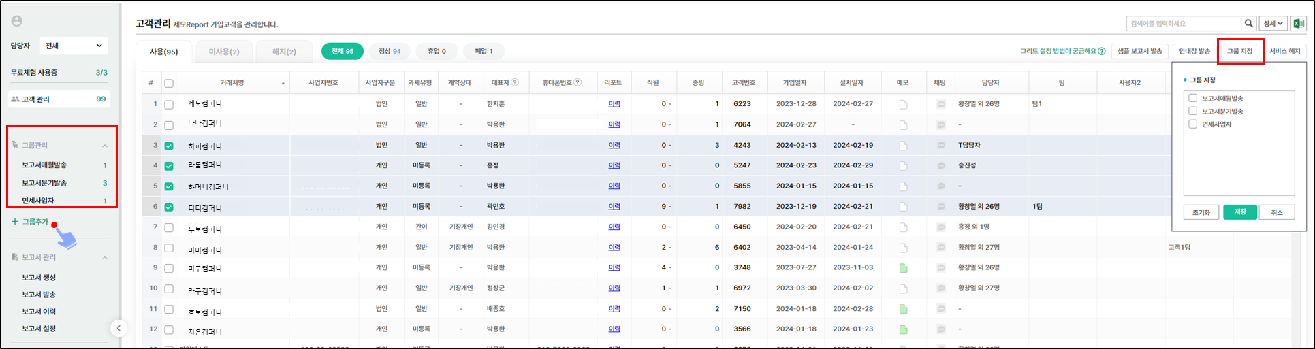Open the 담당자 dropdown showing 전체
The width and height of the screenshot is (1315, 349).
(x=74, y=46)
